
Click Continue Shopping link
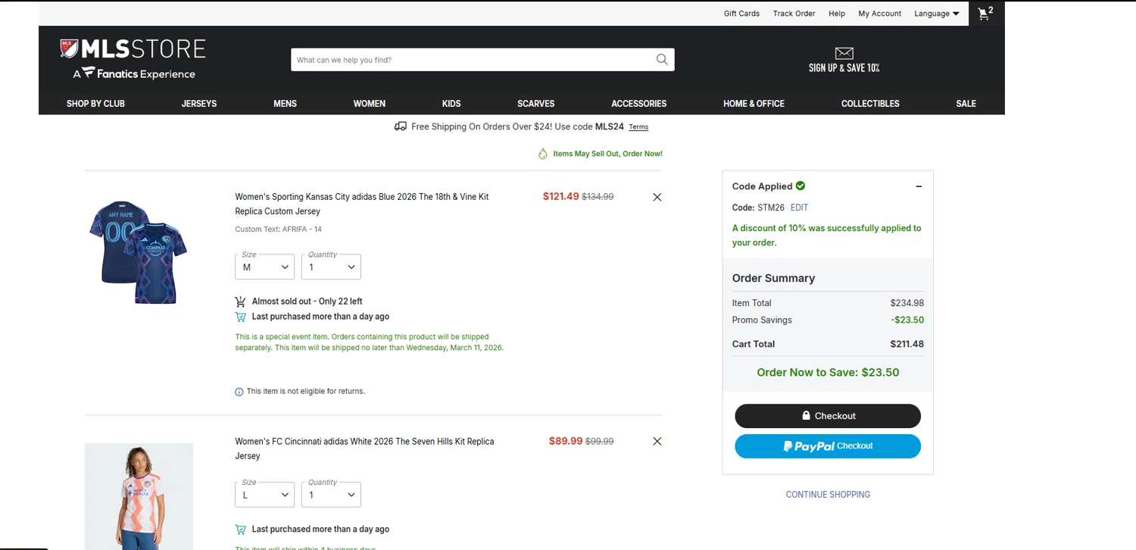click(828, 495)
